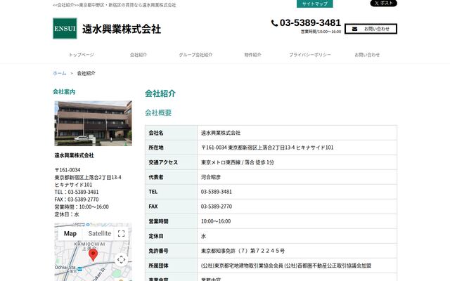The image size is (450, 281).
Task: Toggle fullscreen view on the map
Action: point(121,234)
